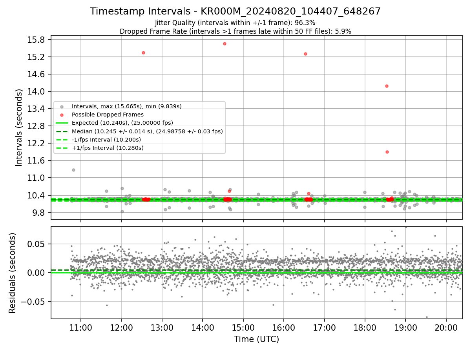
Task: Click the red outlier point near 16:30 at 15.3s
Action: coord(305,54)
